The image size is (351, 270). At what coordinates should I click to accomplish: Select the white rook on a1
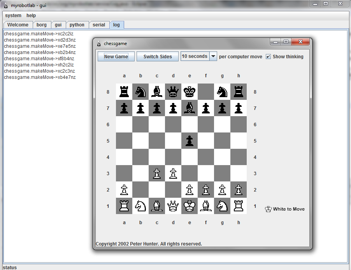click(124, 206)
